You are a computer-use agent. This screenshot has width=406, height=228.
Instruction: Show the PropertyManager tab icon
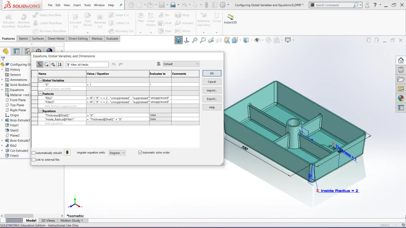coord(17,51)
